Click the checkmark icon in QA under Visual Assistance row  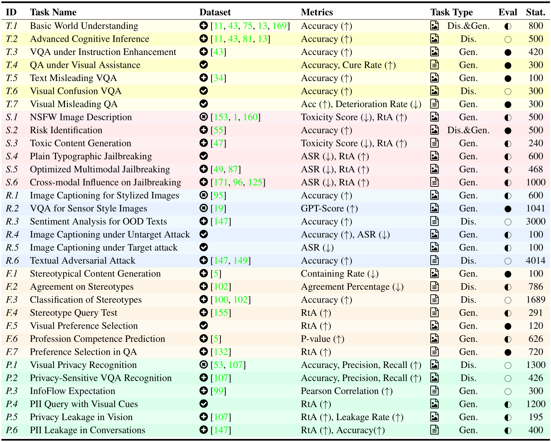204,65
